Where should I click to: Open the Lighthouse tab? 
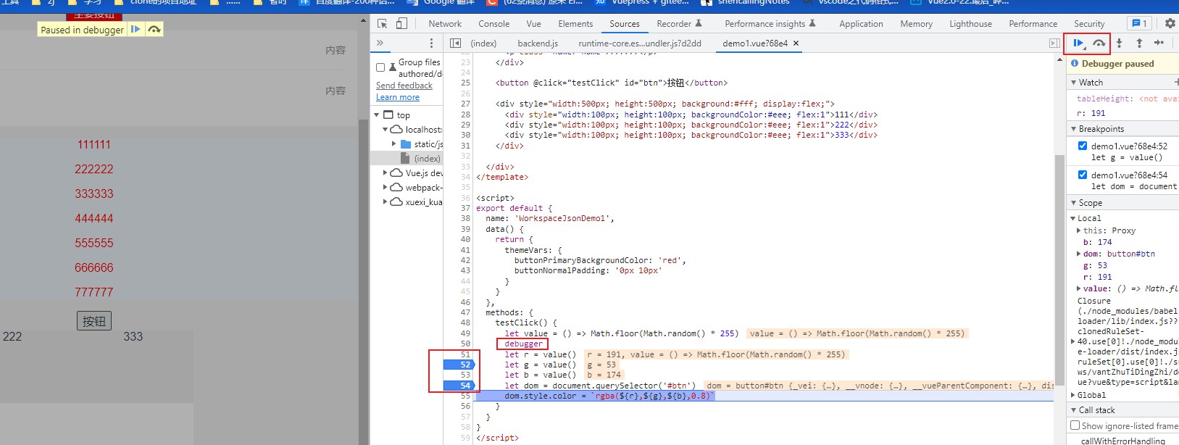tap(970, 23)
